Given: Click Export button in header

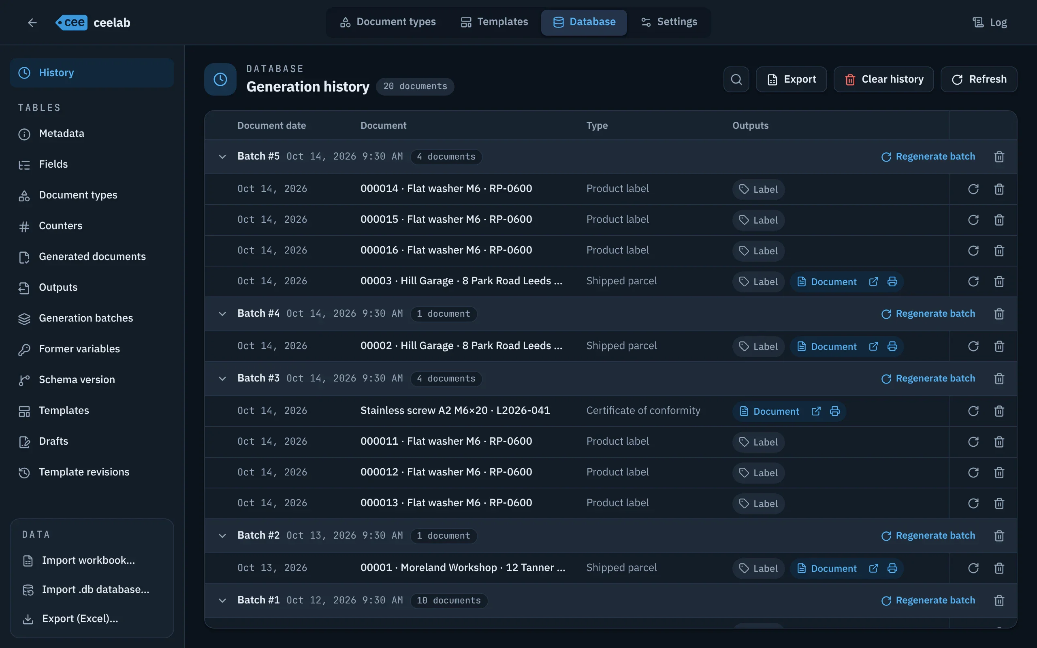Looking at the screenshot, I should (x=791, y=79).
